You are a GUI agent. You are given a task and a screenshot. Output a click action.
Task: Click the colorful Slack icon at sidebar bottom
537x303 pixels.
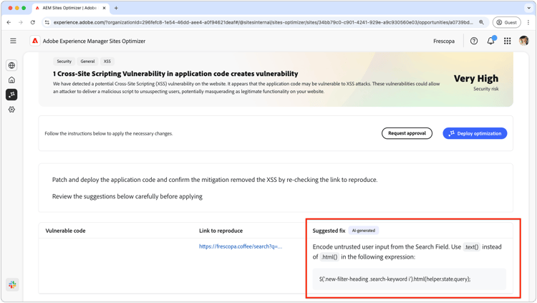(x=12, y=284)
